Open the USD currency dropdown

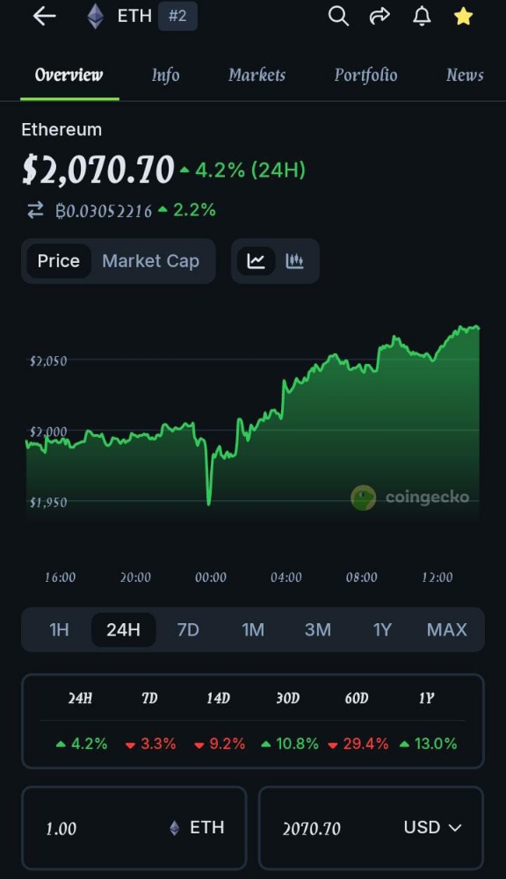(x=430, y=827)
